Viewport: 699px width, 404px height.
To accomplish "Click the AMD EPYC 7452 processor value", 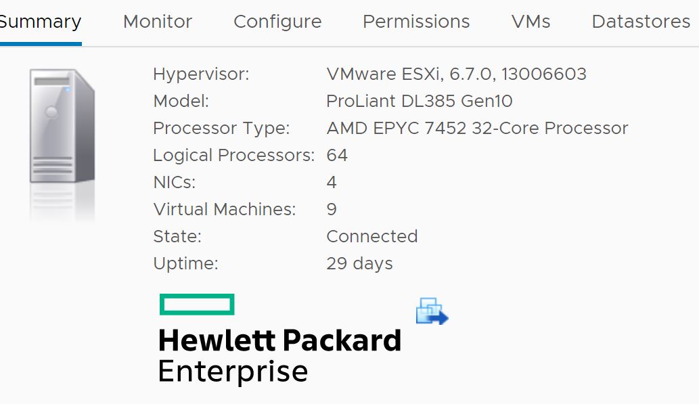I will 477,129.
